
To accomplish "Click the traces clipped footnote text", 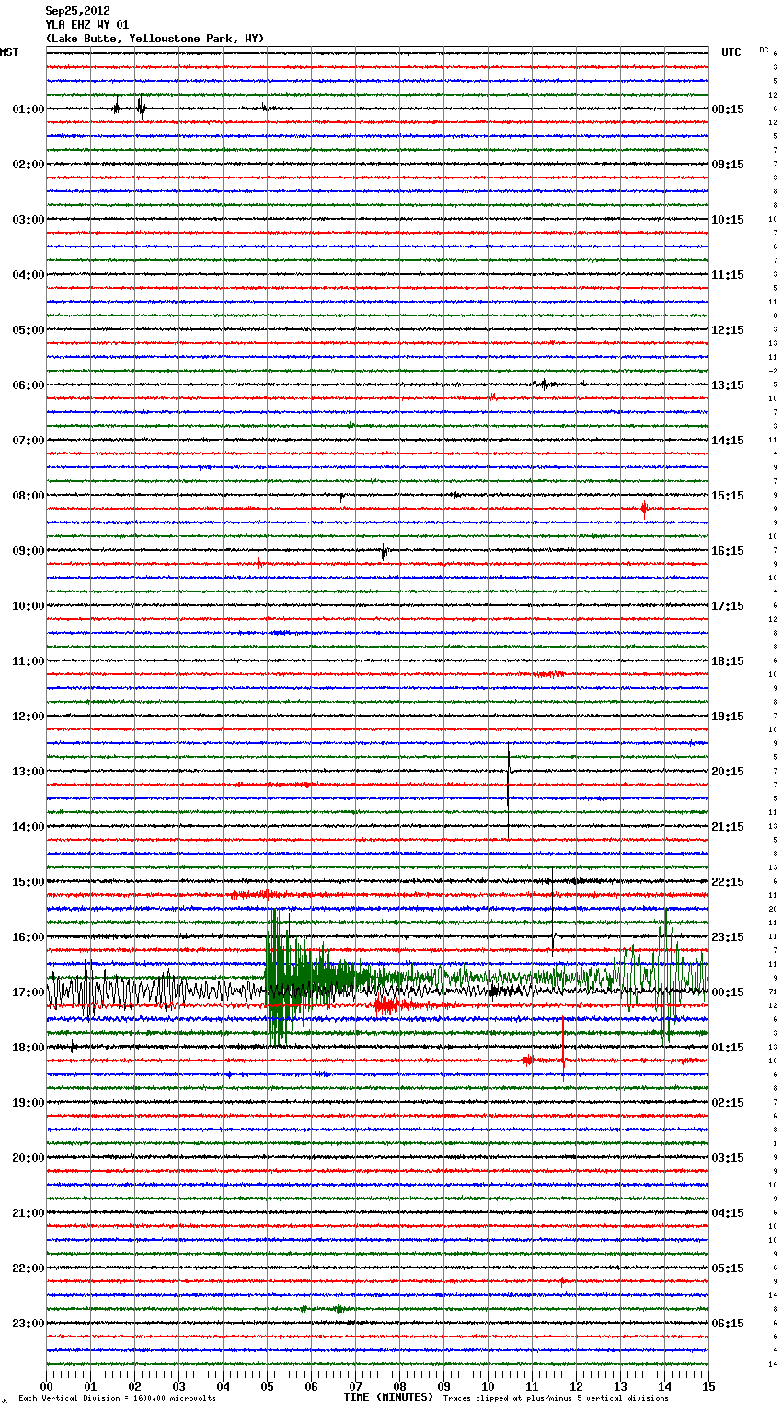I will [556, 1399].
